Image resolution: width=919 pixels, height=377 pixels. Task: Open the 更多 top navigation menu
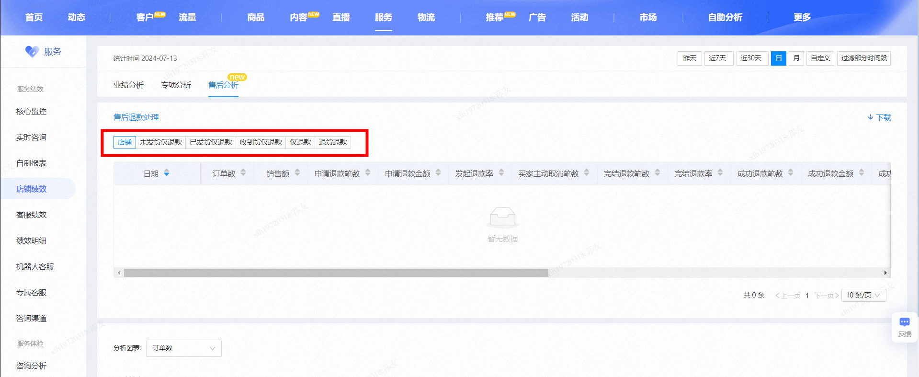802,17
